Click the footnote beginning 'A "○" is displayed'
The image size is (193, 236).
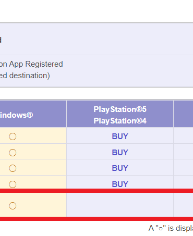171,228
